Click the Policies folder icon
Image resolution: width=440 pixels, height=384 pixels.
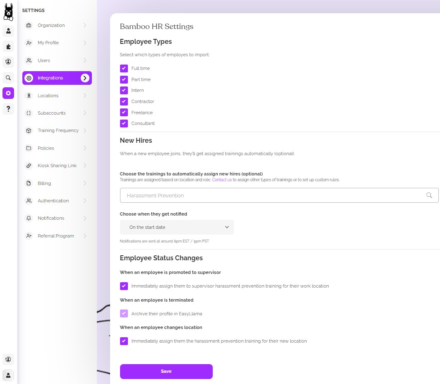(x=29, y=148)
